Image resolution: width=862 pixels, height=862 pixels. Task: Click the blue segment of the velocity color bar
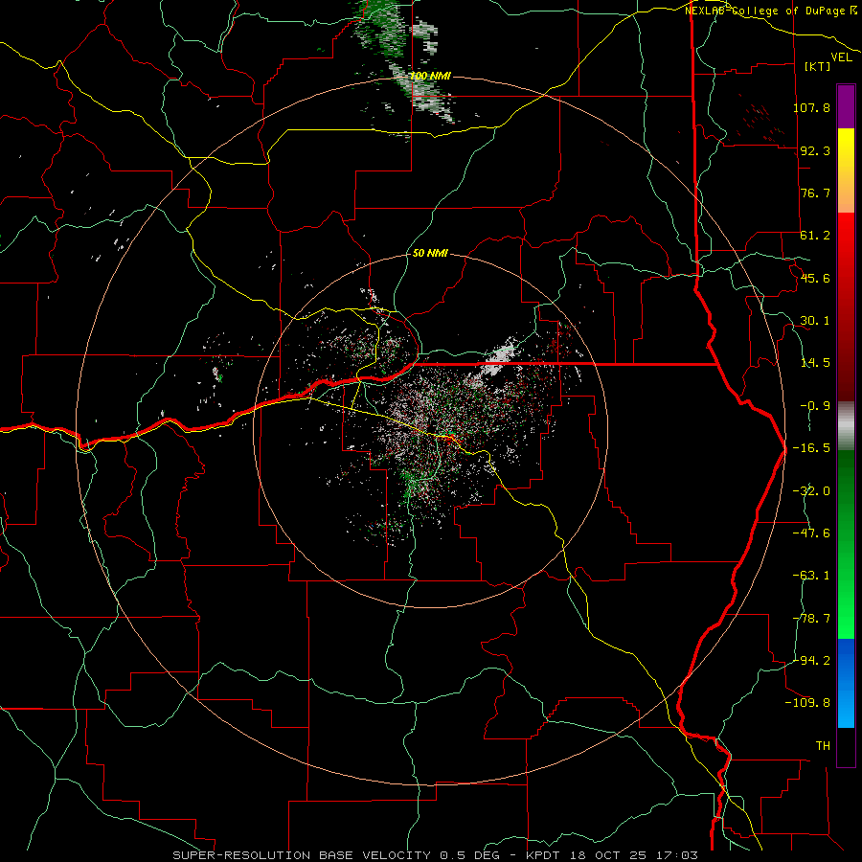846,683
